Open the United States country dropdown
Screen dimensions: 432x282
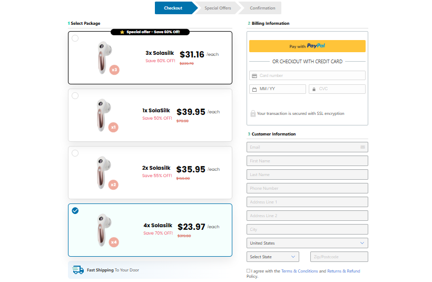point(307,243)
